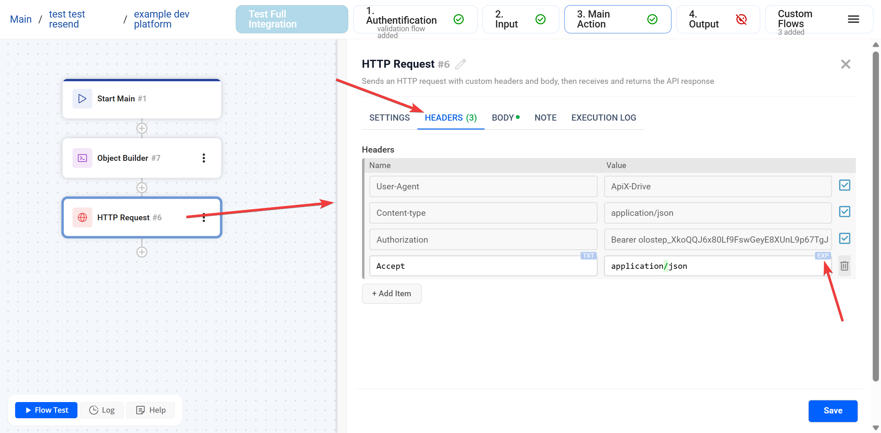Click the globe icon on HTTP Request node
881x433 pixels.
[82, 217]
